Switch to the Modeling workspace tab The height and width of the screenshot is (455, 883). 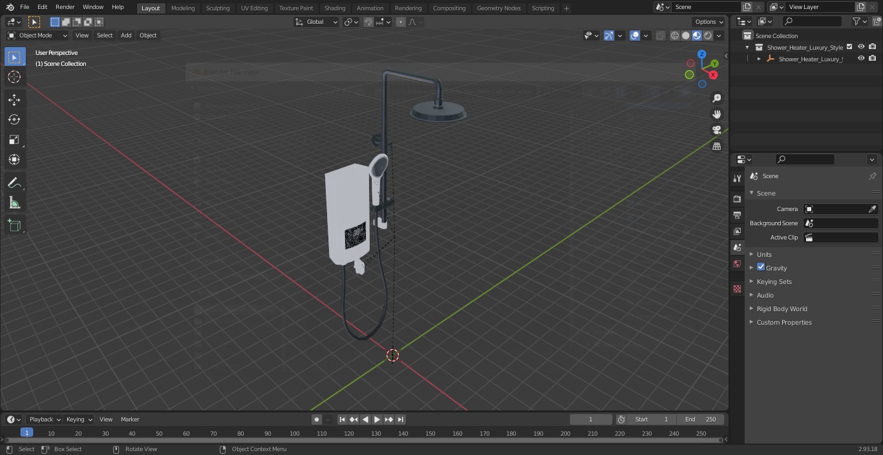[183, 8]
